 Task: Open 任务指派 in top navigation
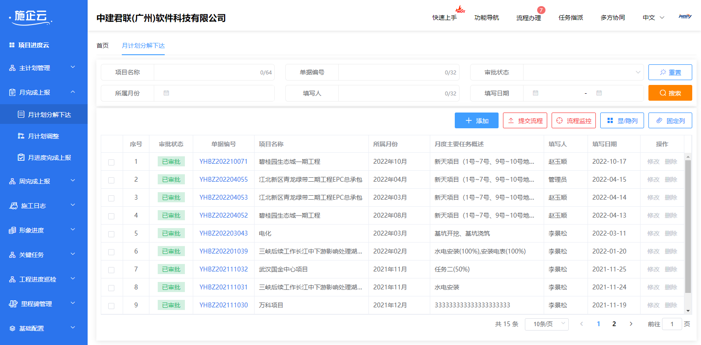(x=571, y=18)
